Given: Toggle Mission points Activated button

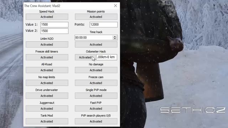Looking at the screenshot, I should coord(96,17).
